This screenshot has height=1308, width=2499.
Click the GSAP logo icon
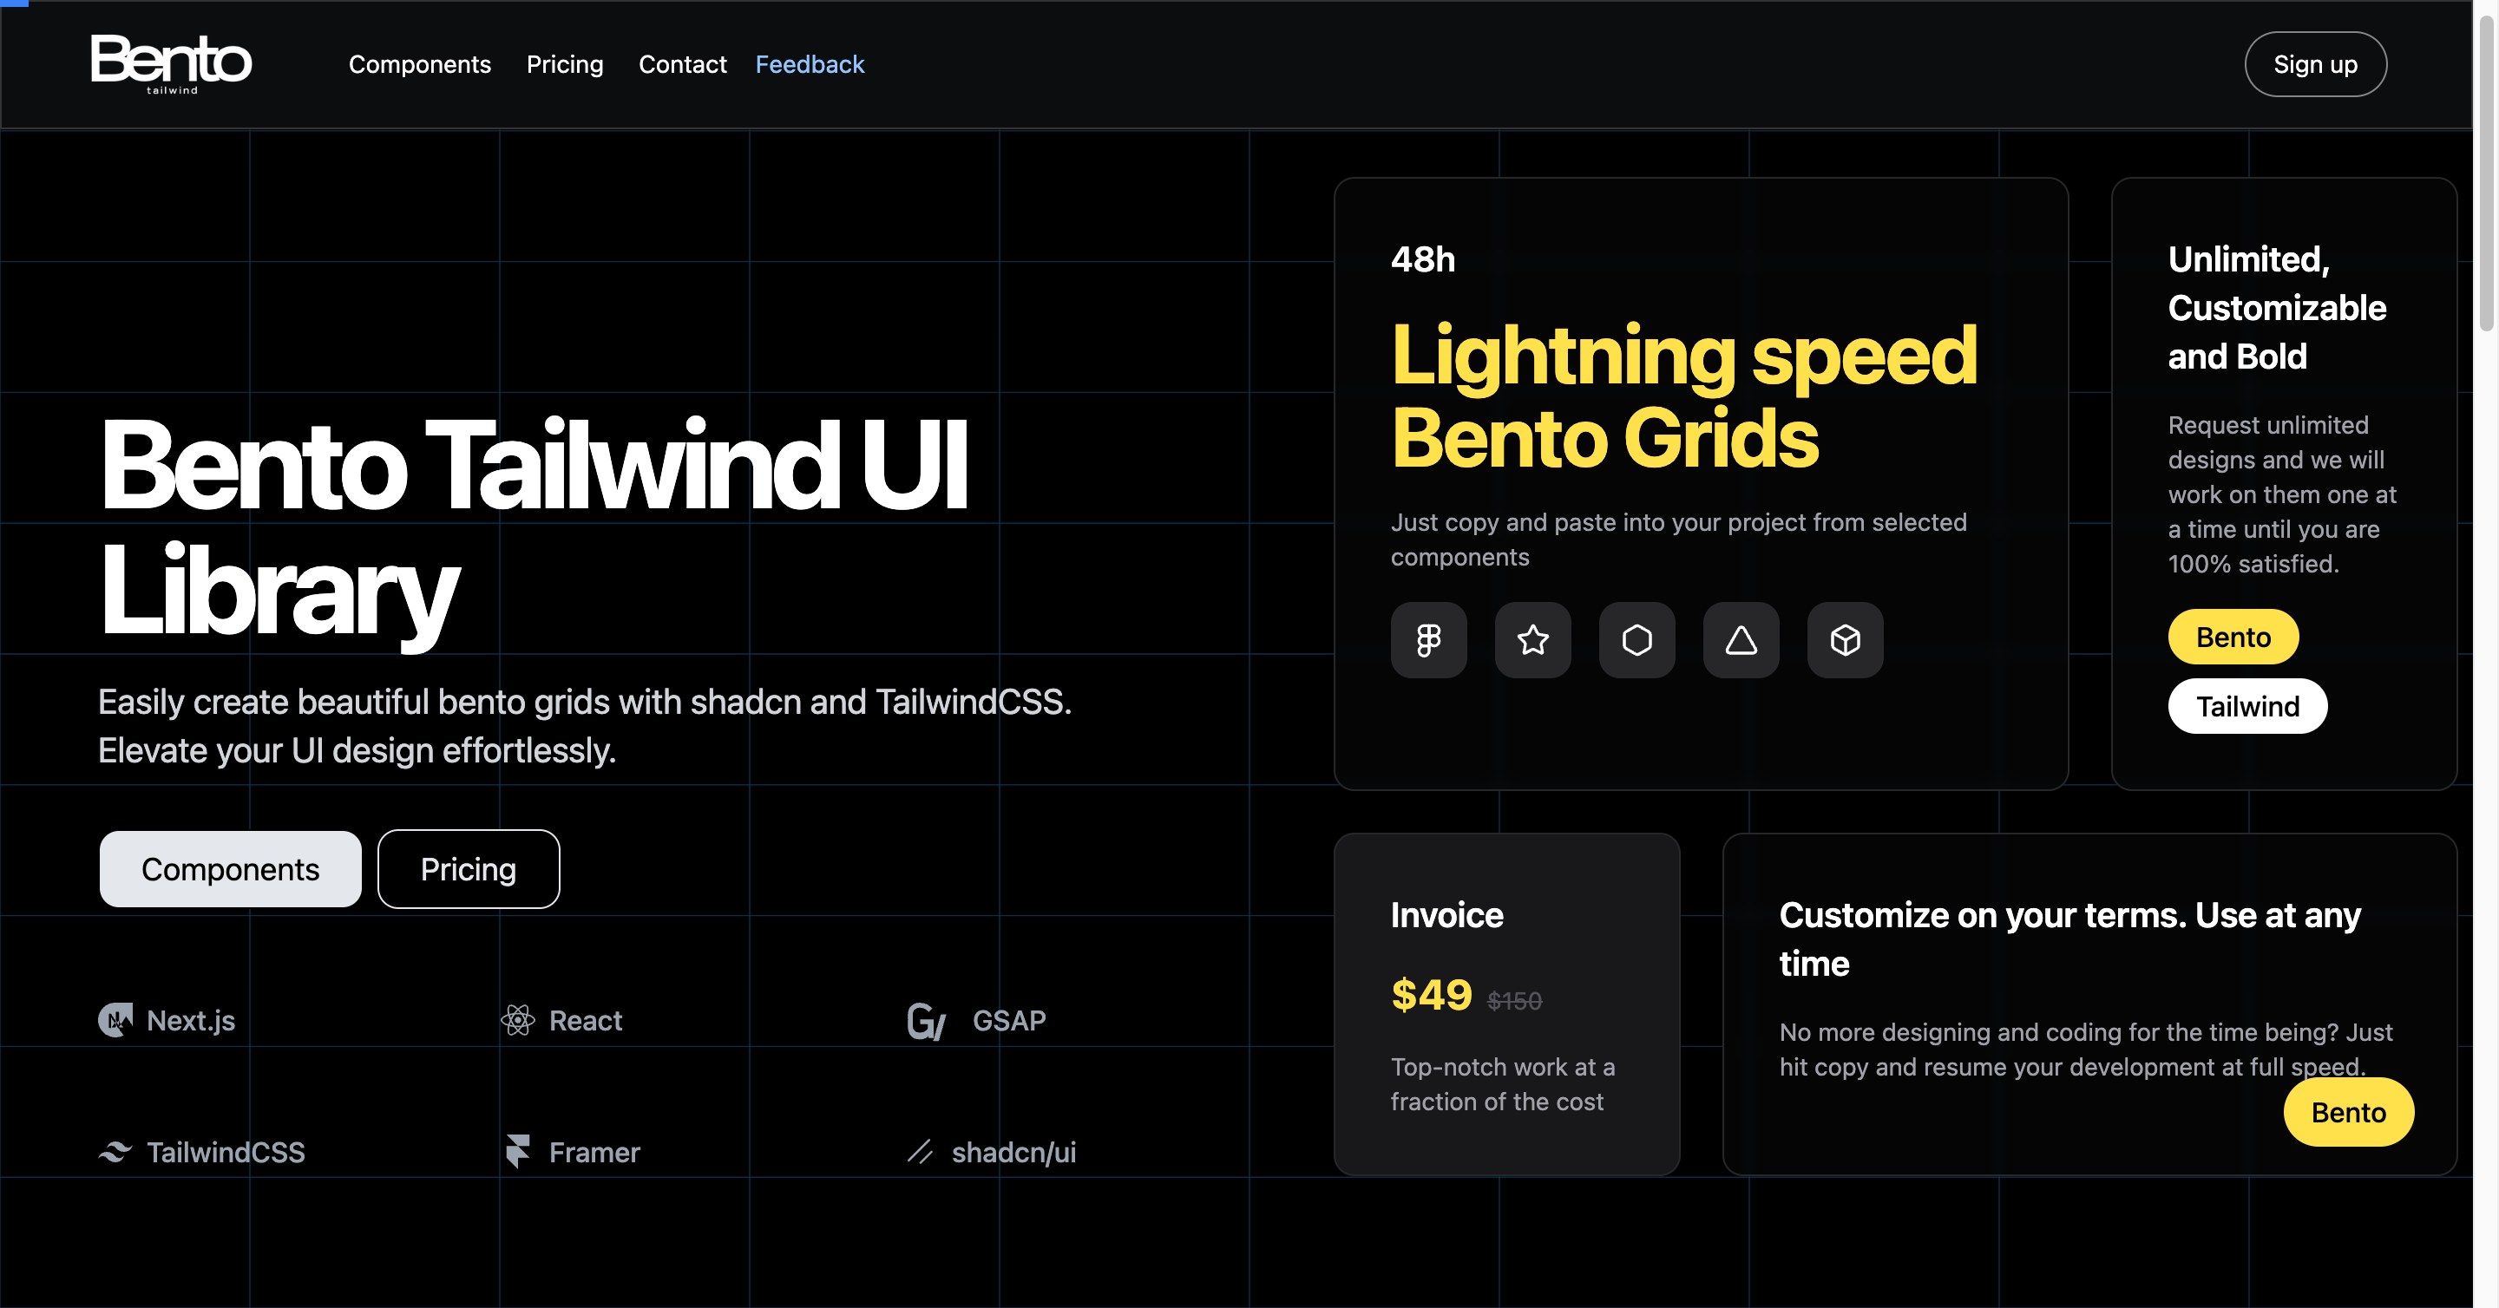point(927,1021)
